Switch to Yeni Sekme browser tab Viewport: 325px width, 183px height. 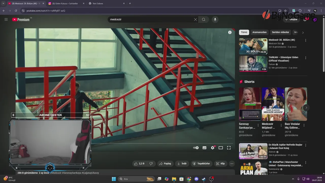point(107,4)
